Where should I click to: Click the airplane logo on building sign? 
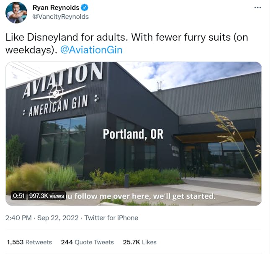click(57, 93)
